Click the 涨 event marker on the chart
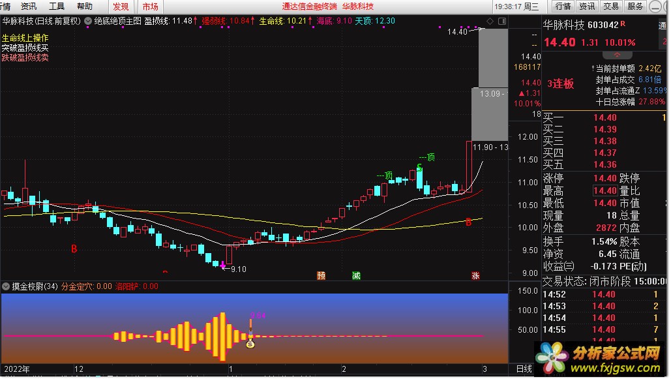The image size is (671, 379). pyautogui.click(x=475, y=275)
